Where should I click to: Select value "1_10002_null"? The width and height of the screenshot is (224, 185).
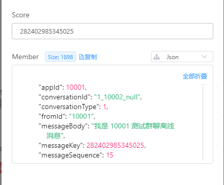point(117,97)
